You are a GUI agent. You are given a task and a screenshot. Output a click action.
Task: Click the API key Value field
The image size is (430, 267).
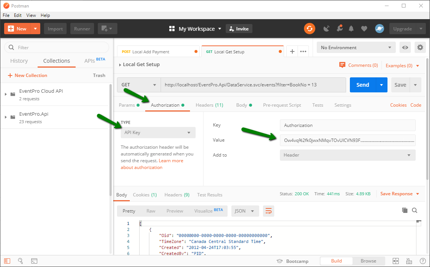pos(348,140)
